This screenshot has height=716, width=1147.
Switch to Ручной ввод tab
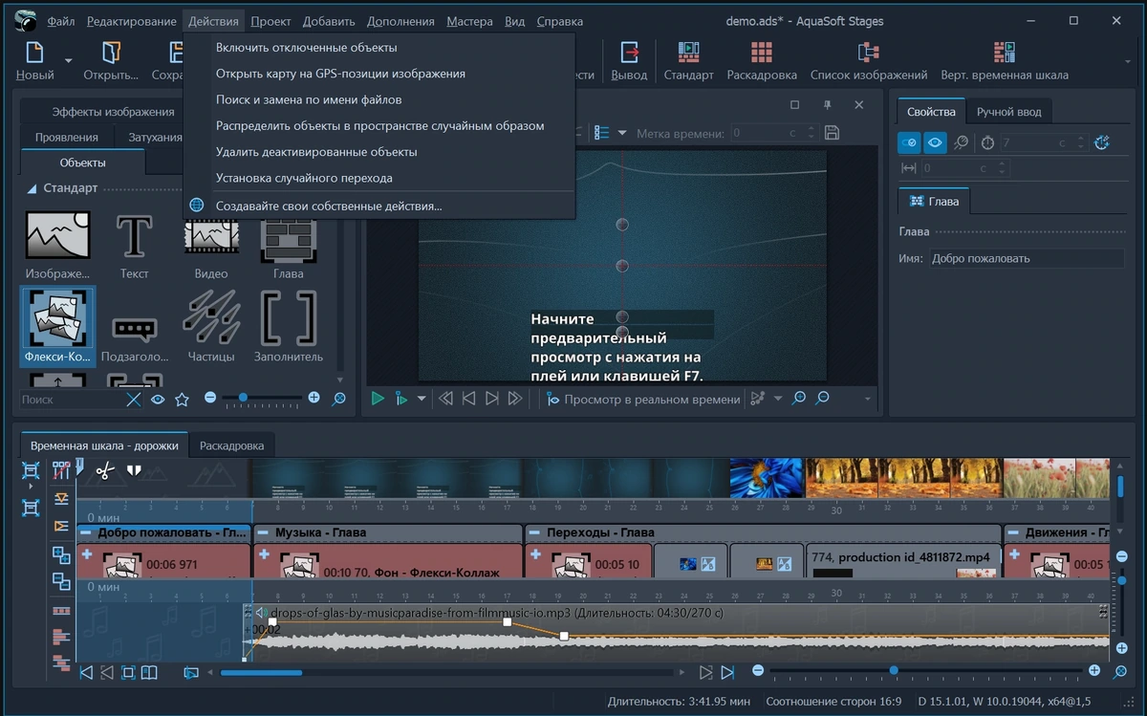1008,112
